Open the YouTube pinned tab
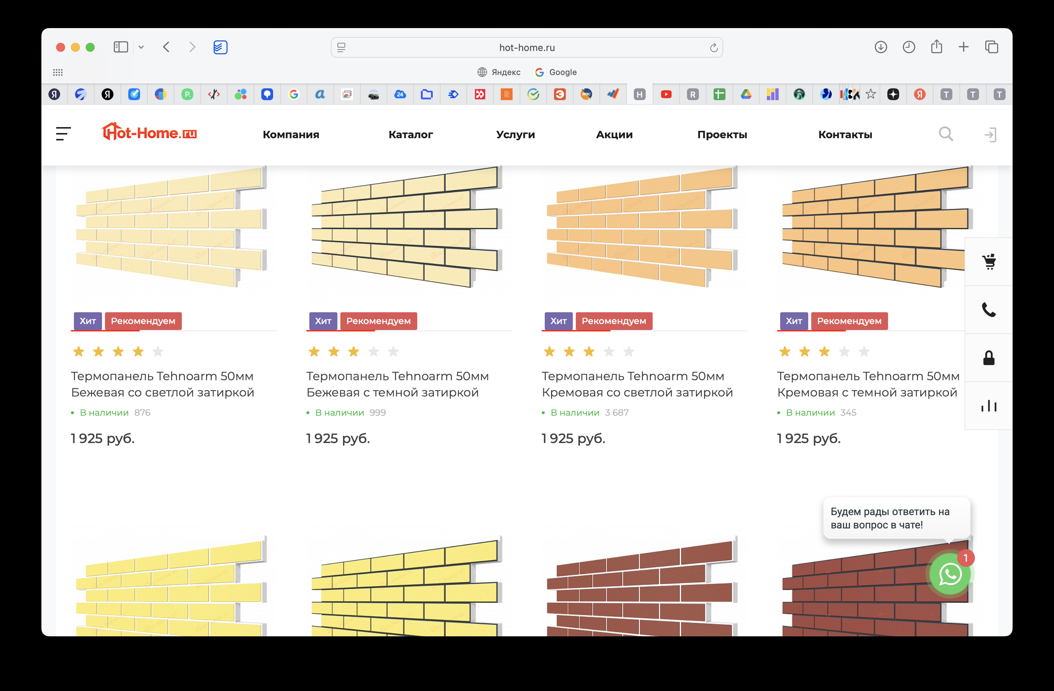This screenshot has width=1054, height=691. (666, 94)
